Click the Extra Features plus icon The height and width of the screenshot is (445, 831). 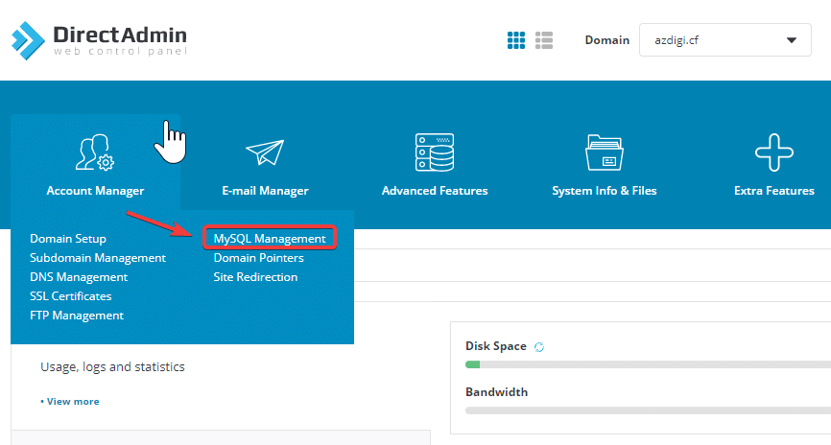pyautogui.click(x=773, y=153)
